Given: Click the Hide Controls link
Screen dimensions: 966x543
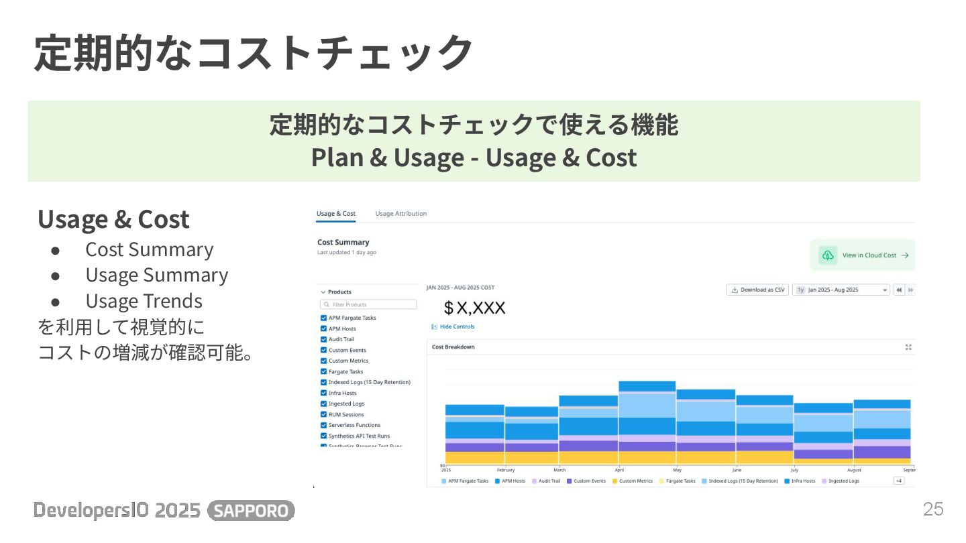Looking at the screenshot, I should click(x=457, y=326).
